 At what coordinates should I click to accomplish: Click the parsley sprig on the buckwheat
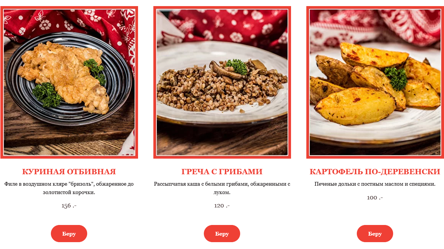click(237, 67)
